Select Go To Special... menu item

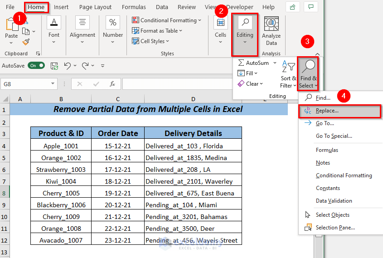click(x=334, y=136)
